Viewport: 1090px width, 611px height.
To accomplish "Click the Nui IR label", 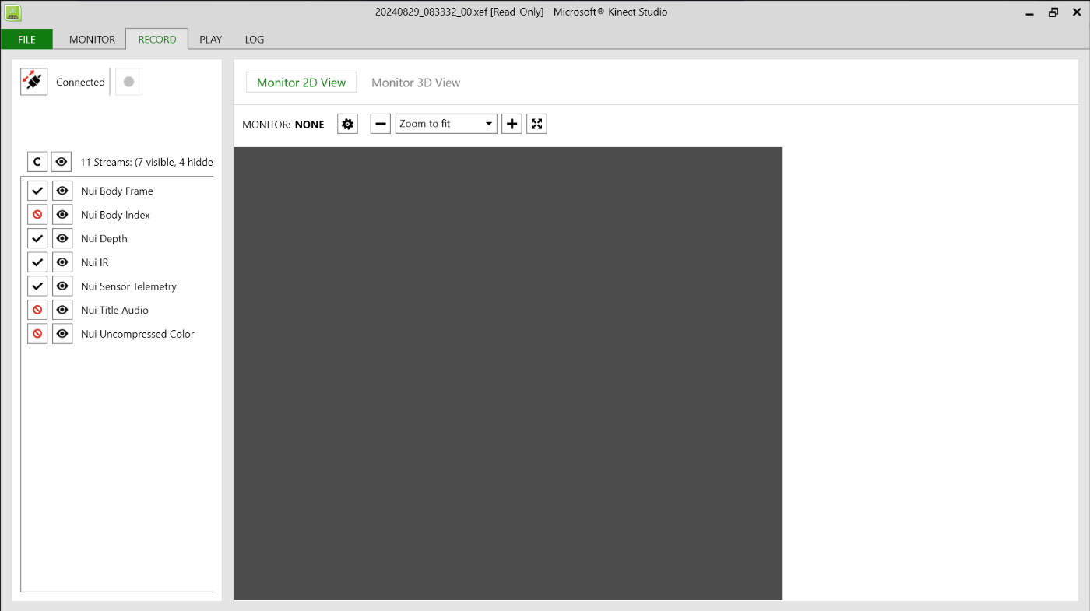I will pyautogui.click(x=95, y=262).
